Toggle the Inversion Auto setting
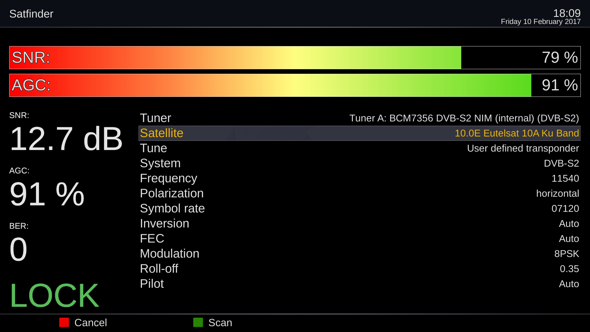590x332 pixels. pos(568,223)
